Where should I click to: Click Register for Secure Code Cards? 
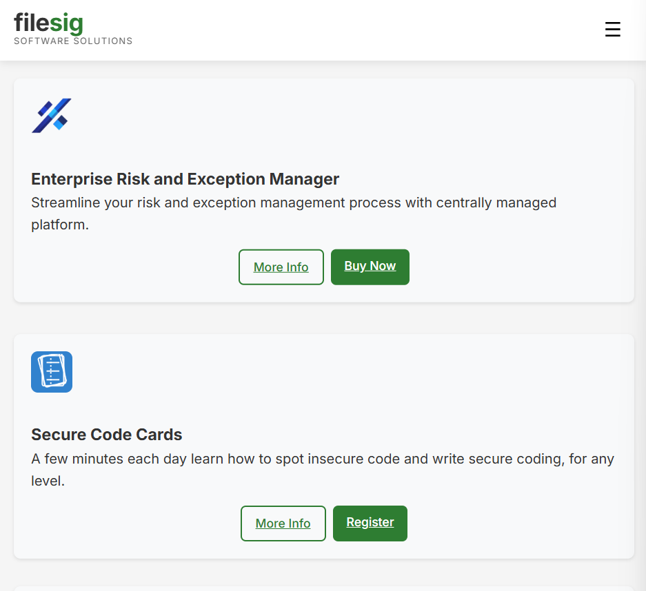pos(370,523)
